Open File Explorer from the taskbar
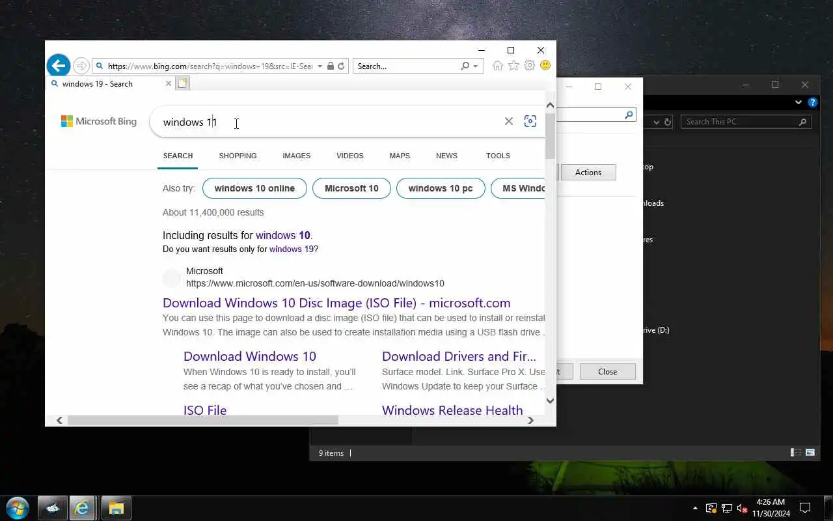The image size is (833, 521). (x=116, y=508)
